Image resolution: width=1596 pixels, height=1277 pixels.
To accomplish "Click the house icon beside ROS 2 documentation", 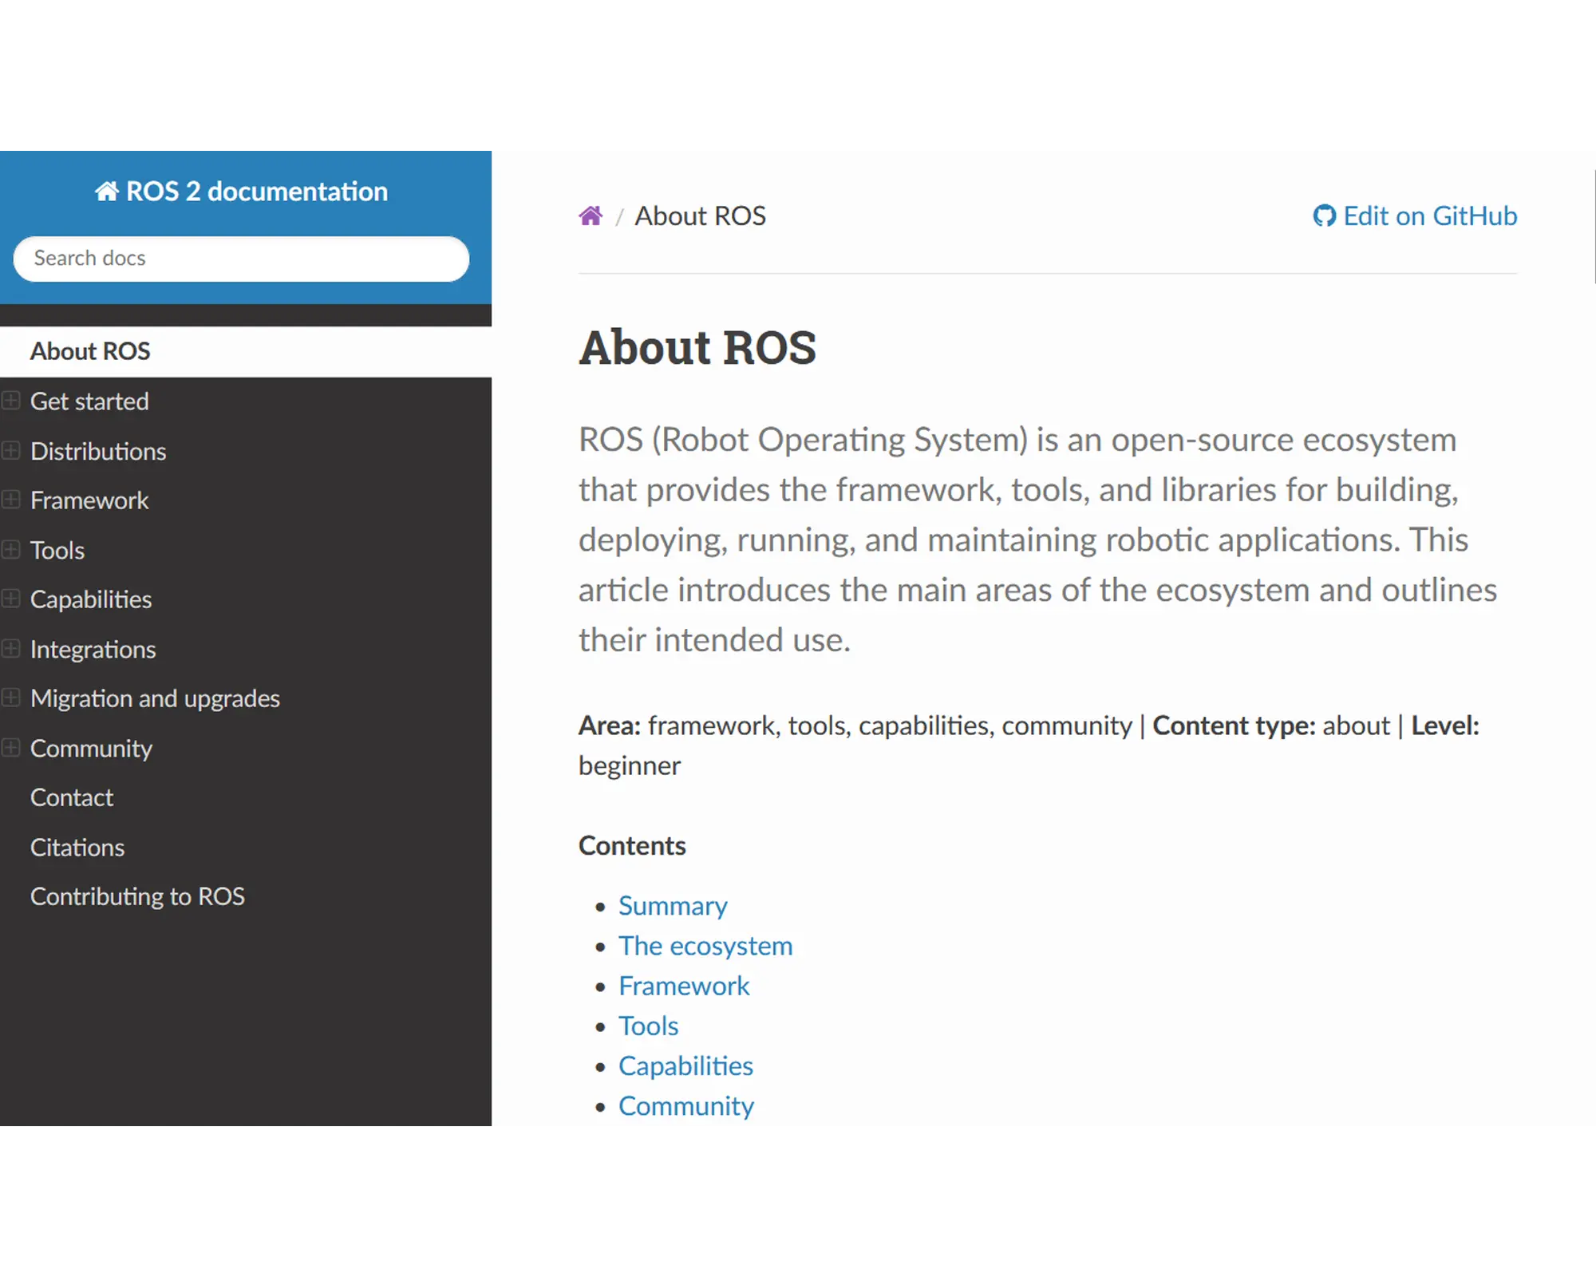I will 107,192.
